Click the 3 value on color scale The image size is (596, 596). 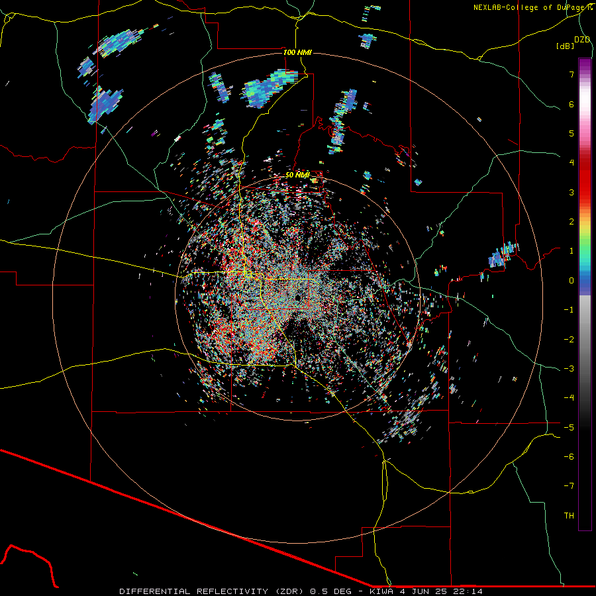[571, 192]
